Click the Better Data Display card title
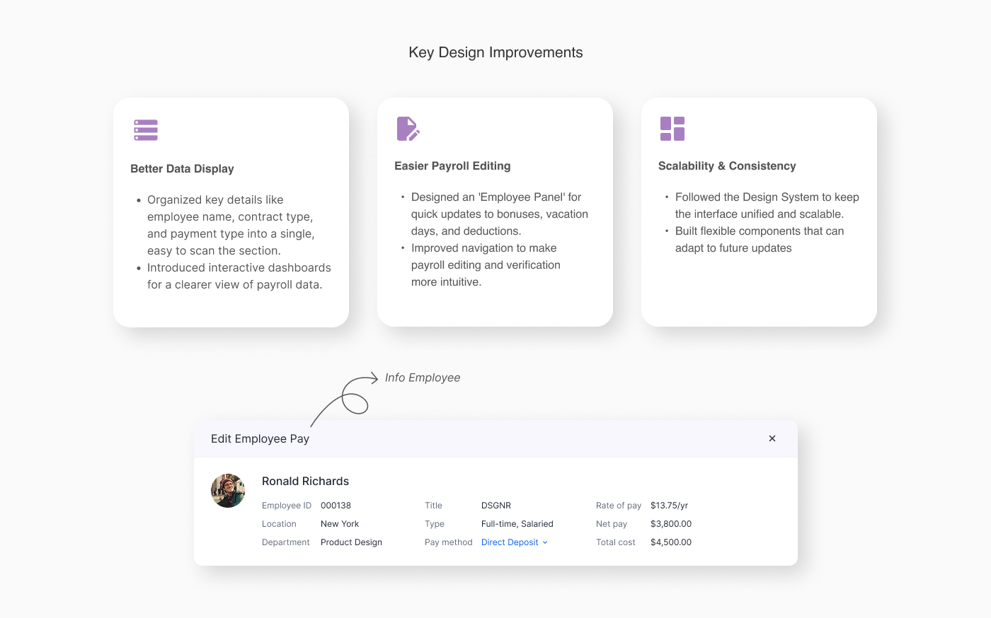991x618 pixels. click(182, 168)
